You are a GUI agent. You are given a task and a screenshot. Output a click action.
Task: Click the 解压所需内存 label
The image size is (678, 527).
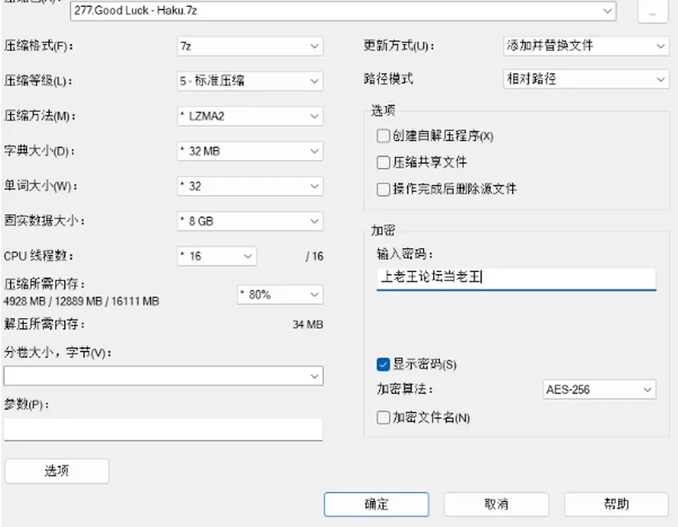(45, 324)
